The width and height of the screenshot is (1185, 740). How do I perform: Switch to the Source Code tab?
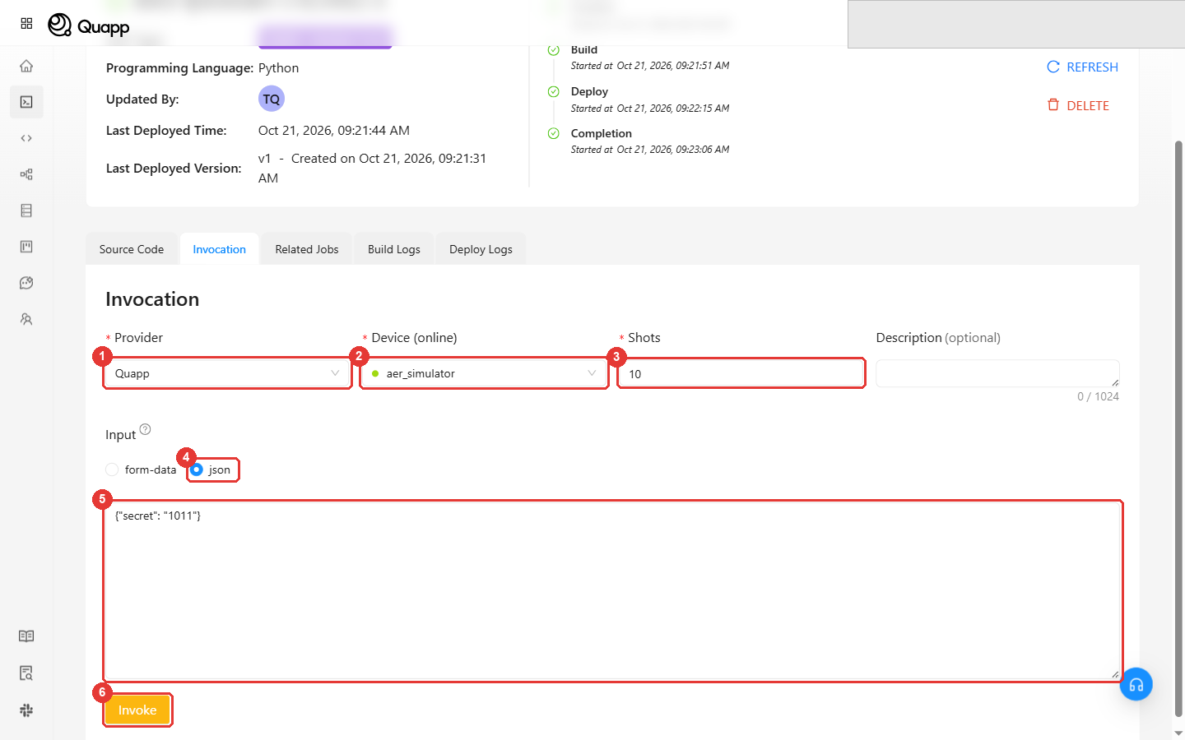coord(132,249)
